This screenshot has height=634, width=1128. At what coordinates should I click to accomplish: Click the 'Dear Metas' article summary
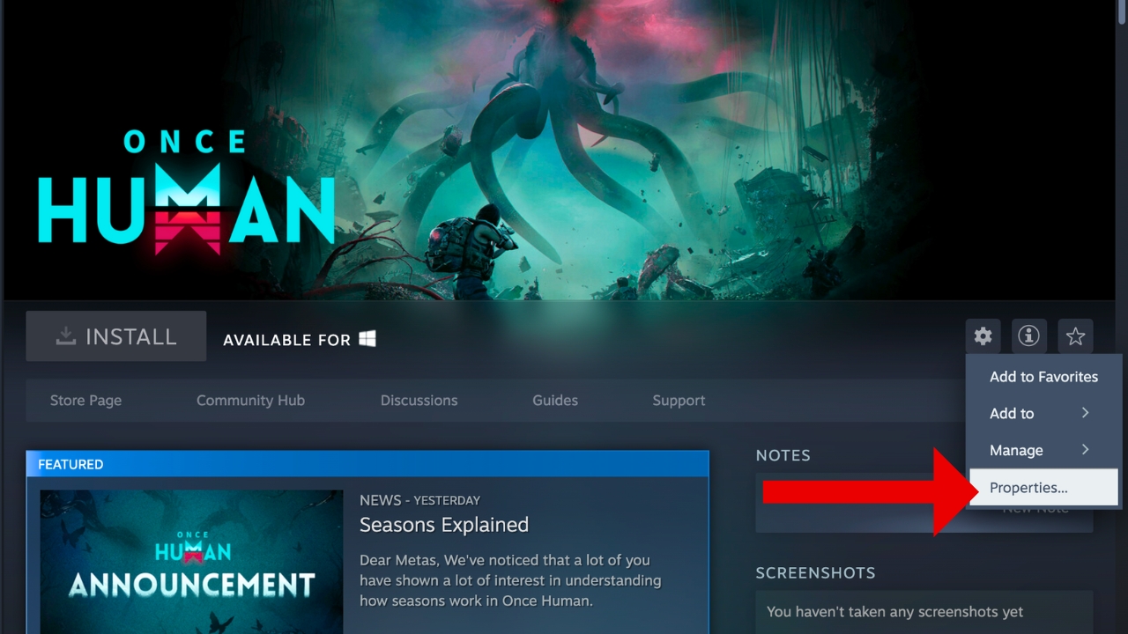click(x=510, y=580)
